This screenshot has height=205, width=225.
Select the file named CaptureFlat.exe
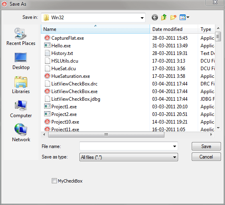tap(68, 38)
